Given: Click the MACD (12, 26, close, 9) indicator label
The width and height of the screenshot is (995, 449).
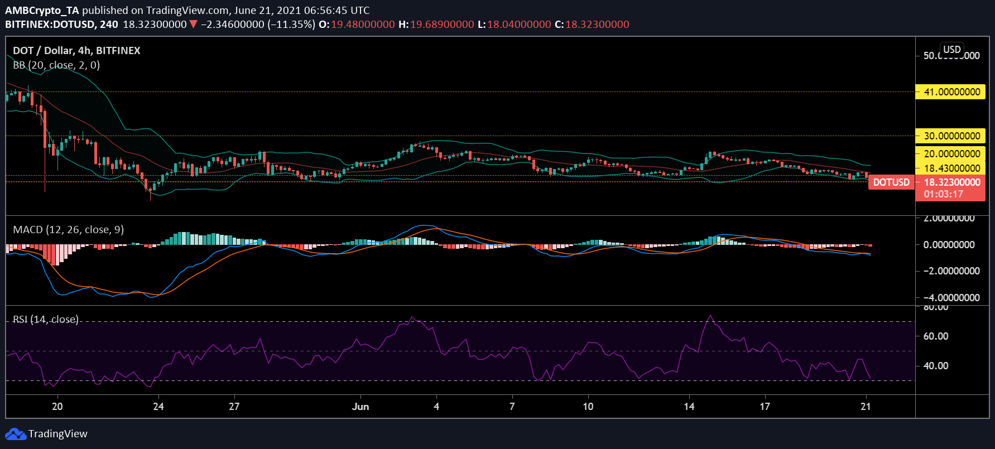Looking at the screenshot, I should [x=69, y=229].
